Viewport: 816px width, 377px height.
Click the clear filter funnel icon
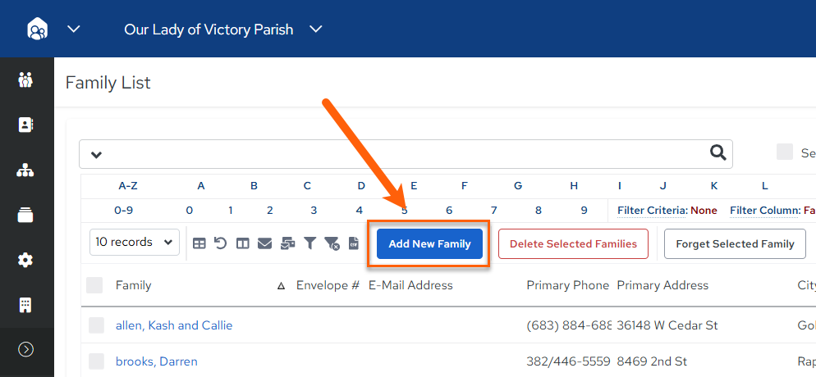[332, 243]
